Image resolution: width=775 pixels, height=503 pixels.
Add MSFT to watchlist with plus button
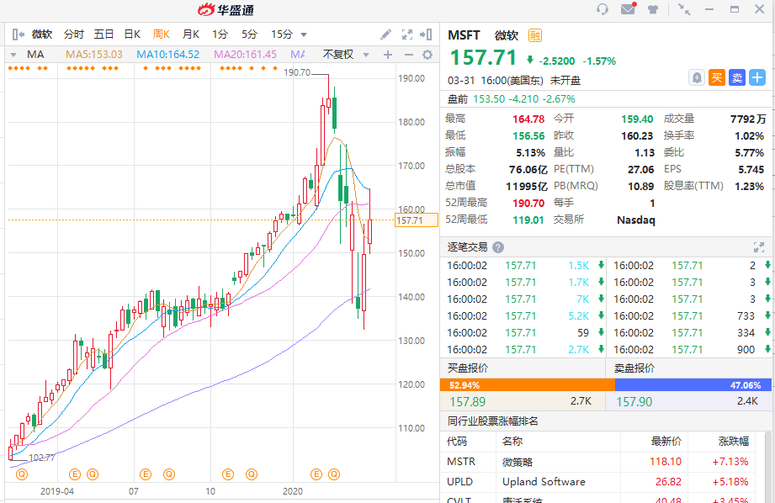757,77
